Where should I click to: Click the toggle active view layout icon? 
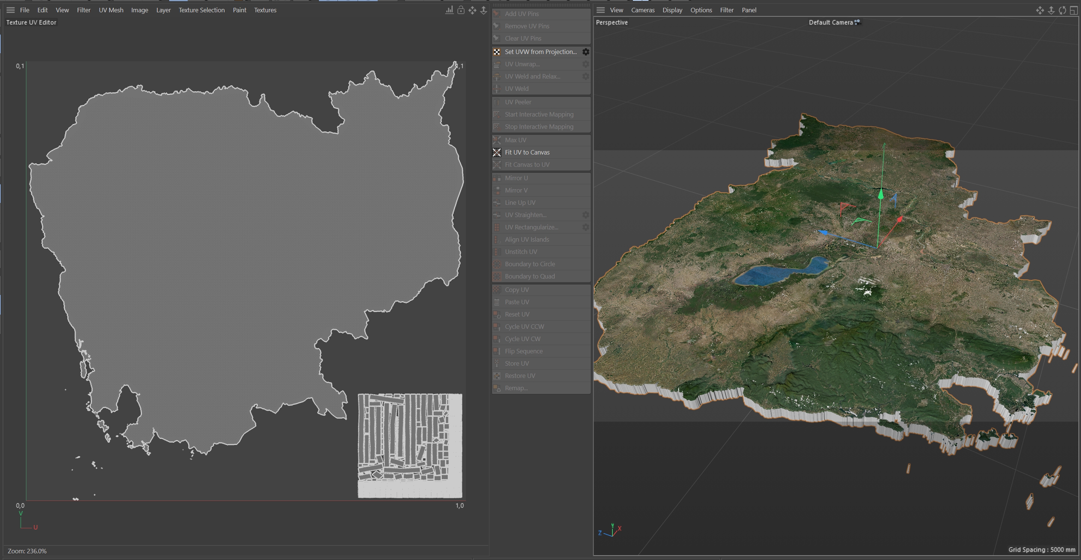tap(1074, 10)
